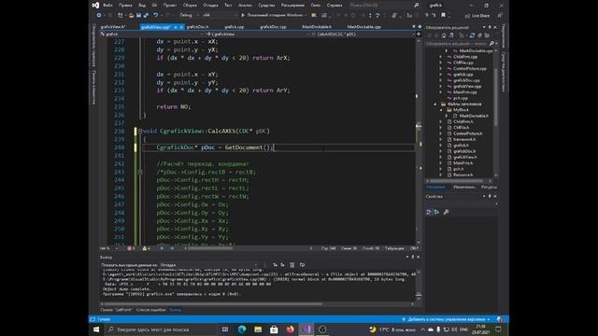The width and height of the screenshot is (598, 336).
Task: Open the grafick project scope dropdown
Action: click(x=151, y=35)
